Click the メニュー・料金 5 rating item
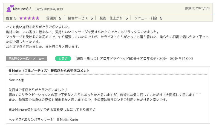The height and width of the screenshot is (128, 216). [148, 18]
